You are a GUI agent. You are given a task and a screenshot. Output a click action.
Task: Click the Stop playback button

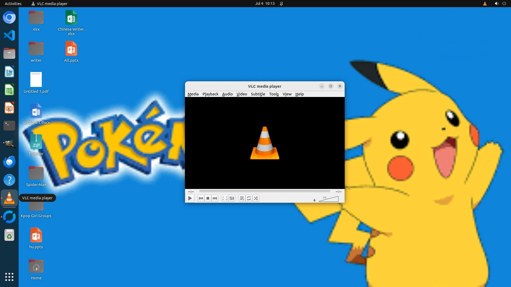click(x=208, y=198)
